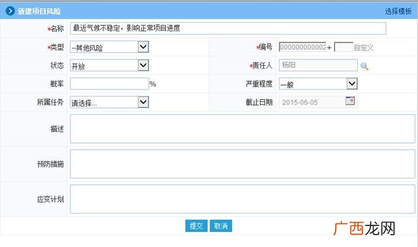The height and width of the screenshot is (247, 418).
Task: Click the 概率 percentage input field
Action: click(109, 84)
